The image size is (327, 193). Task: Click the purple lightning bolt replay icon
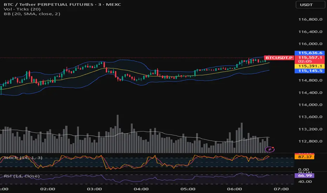[x=270, y=149]
